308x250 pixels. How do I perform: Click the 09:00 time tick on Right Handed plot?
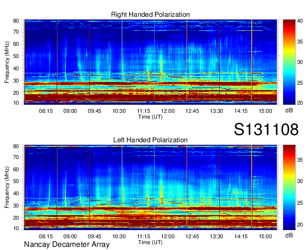point(70,111)
